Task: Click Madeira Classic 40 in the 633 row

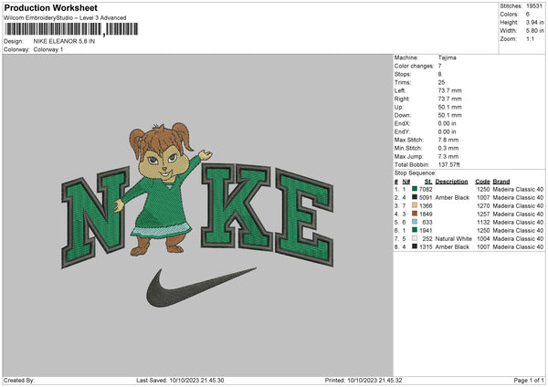Action: coord(518,222)
